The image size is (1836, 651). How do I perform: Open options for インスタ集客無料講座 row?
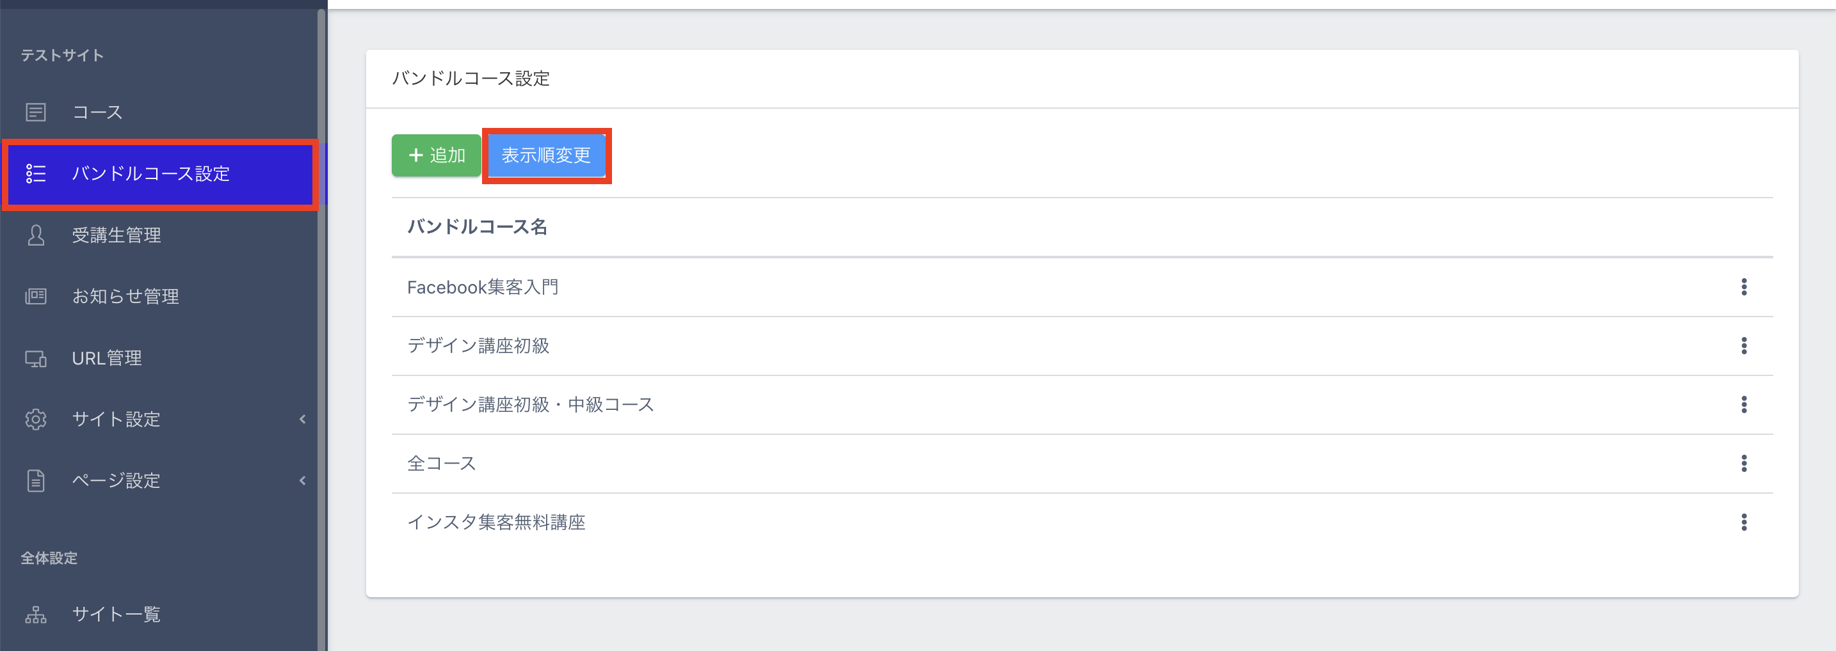pos(1743,523)
